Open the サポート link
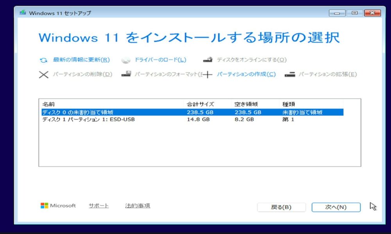This screenshot has height=234, width=391. (x=99, y=205)
